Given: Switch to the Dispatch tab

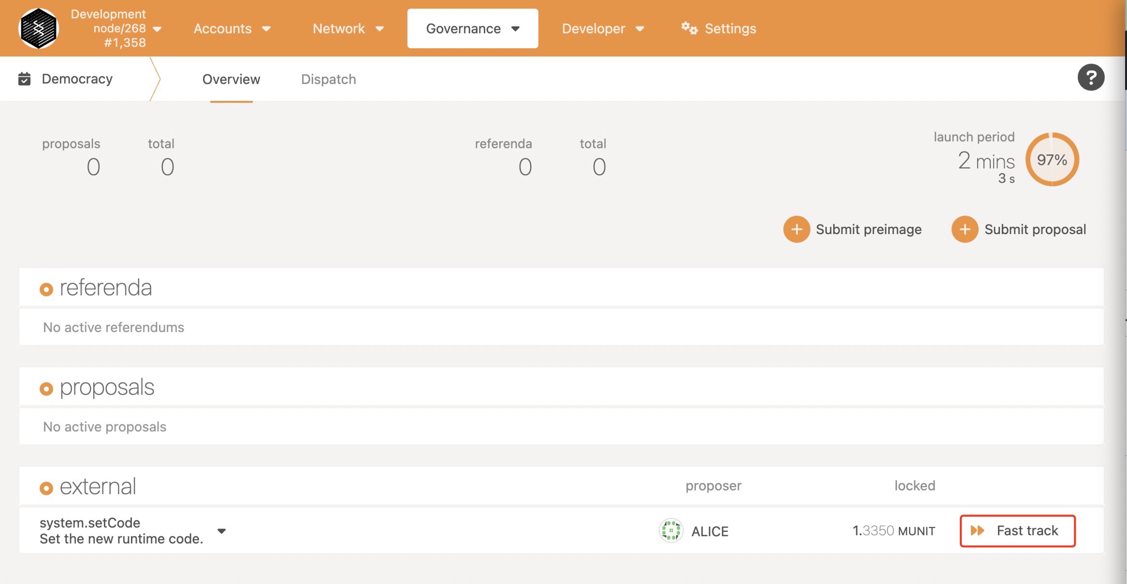Looking at the screenshot, I should coord(328,78).
